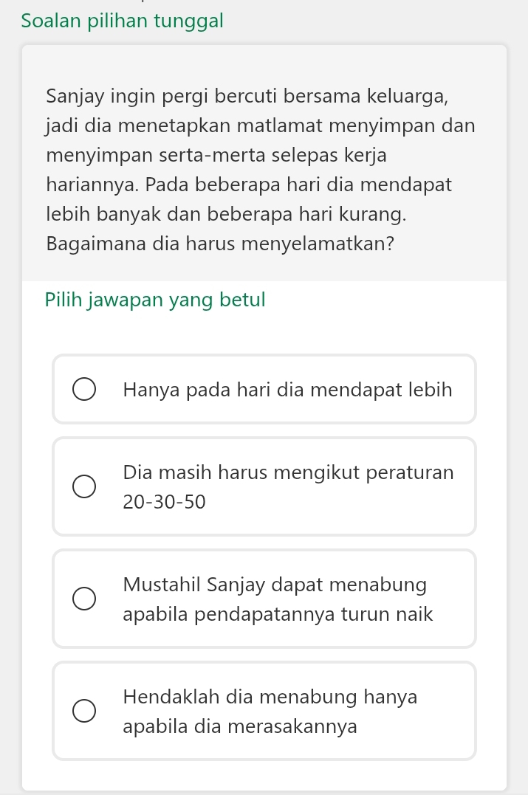This screenshot has height=809, width=528.
Task: Click the "Soalan pilihan tunggal" heading
Action: click(x=123, y=20)
